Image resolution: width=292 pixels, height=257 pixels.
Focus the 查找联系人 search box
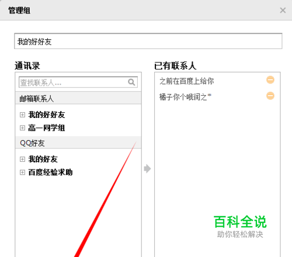coord(78,82)
